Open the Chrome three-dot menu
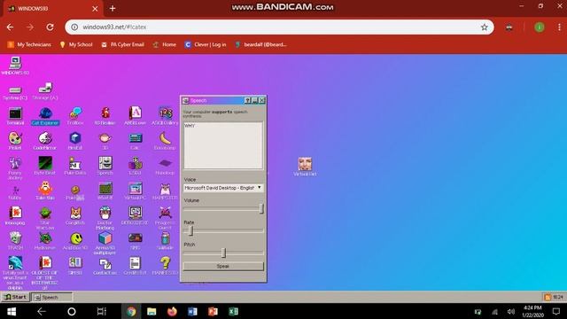 pyautogui.click(x=559, y=27)
